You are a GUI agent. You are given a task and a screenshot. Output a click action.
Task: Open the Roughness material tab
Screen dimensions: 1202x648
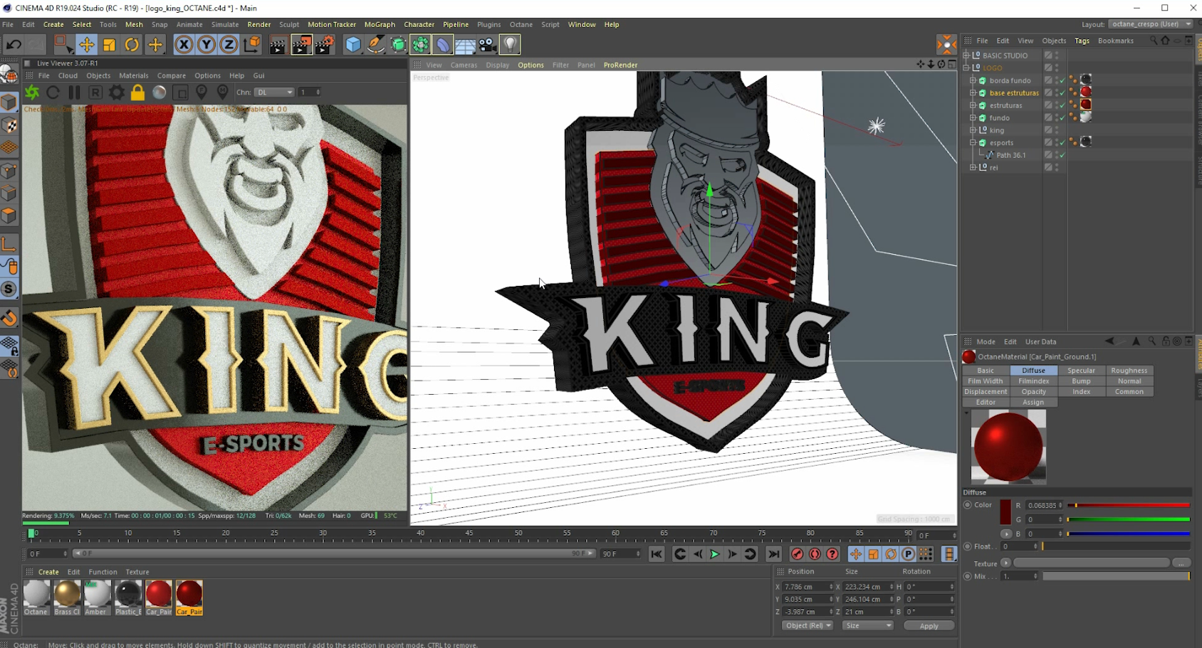click(x=1129, y=371)
